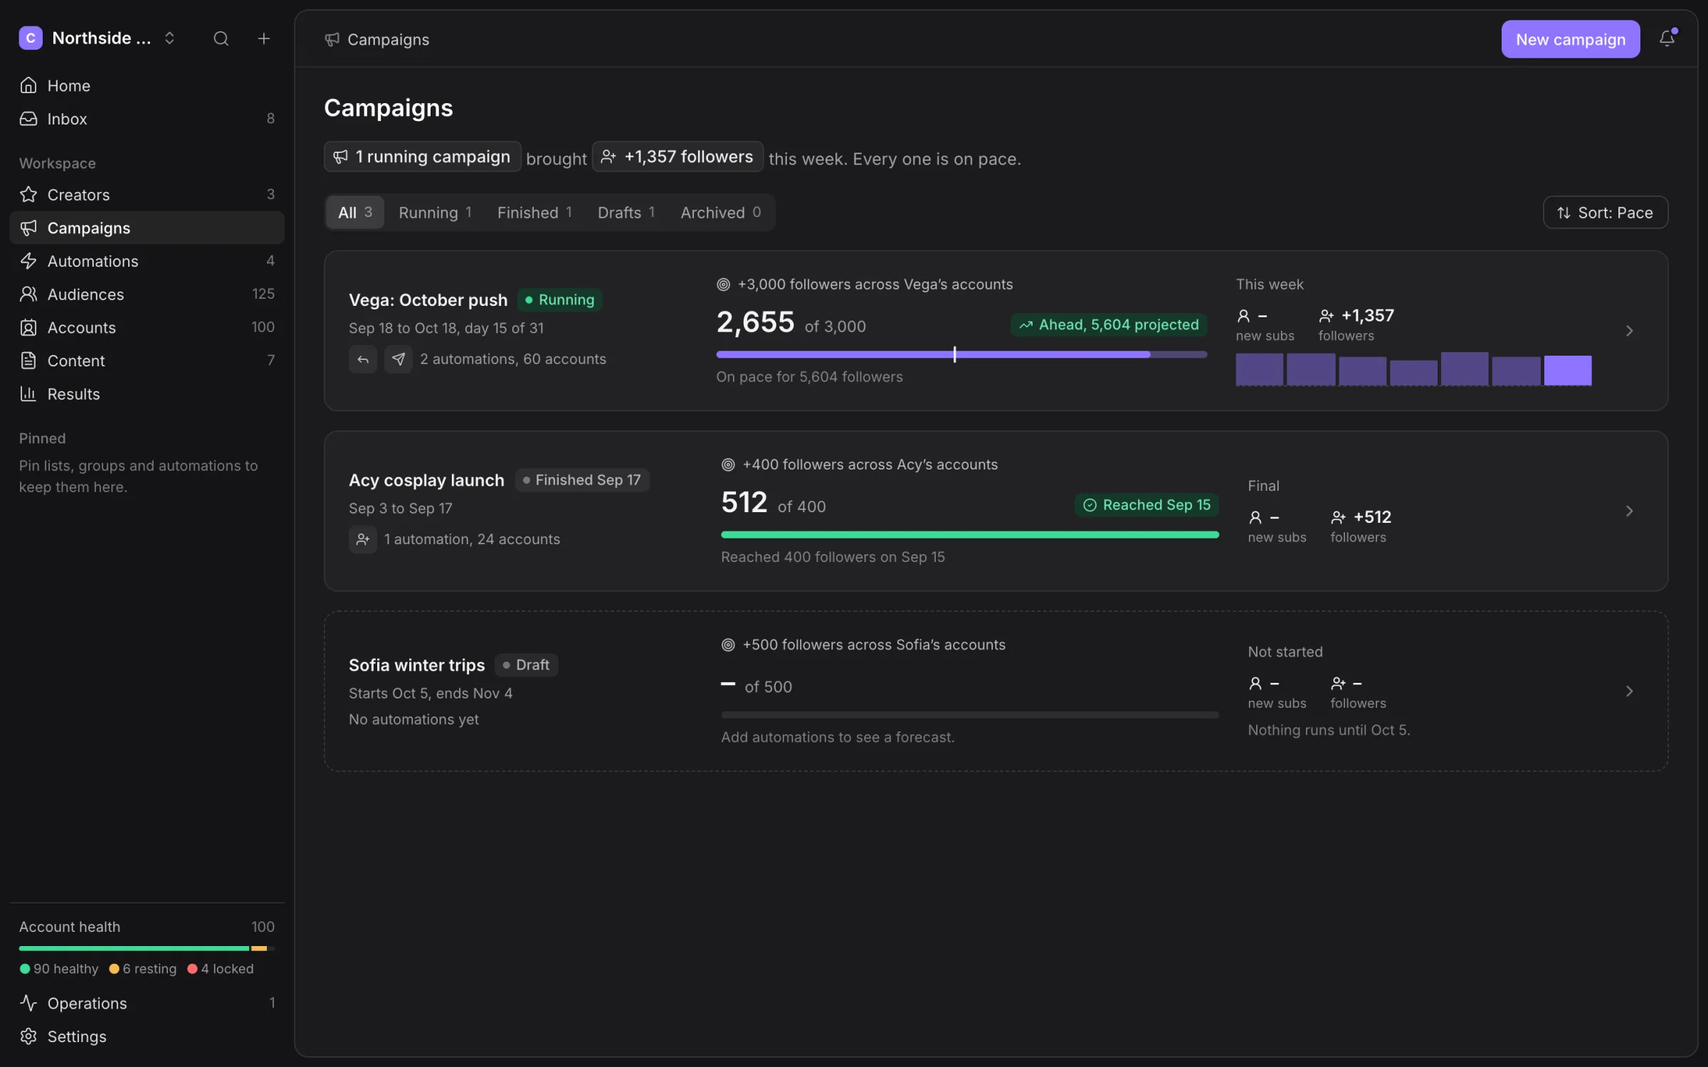Click the Account health bar

click(147, 948)
